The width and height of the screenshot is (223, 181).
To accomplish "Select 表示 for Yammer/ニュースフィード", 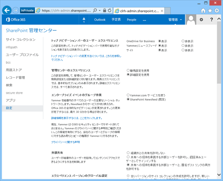I will click(160, 45).
